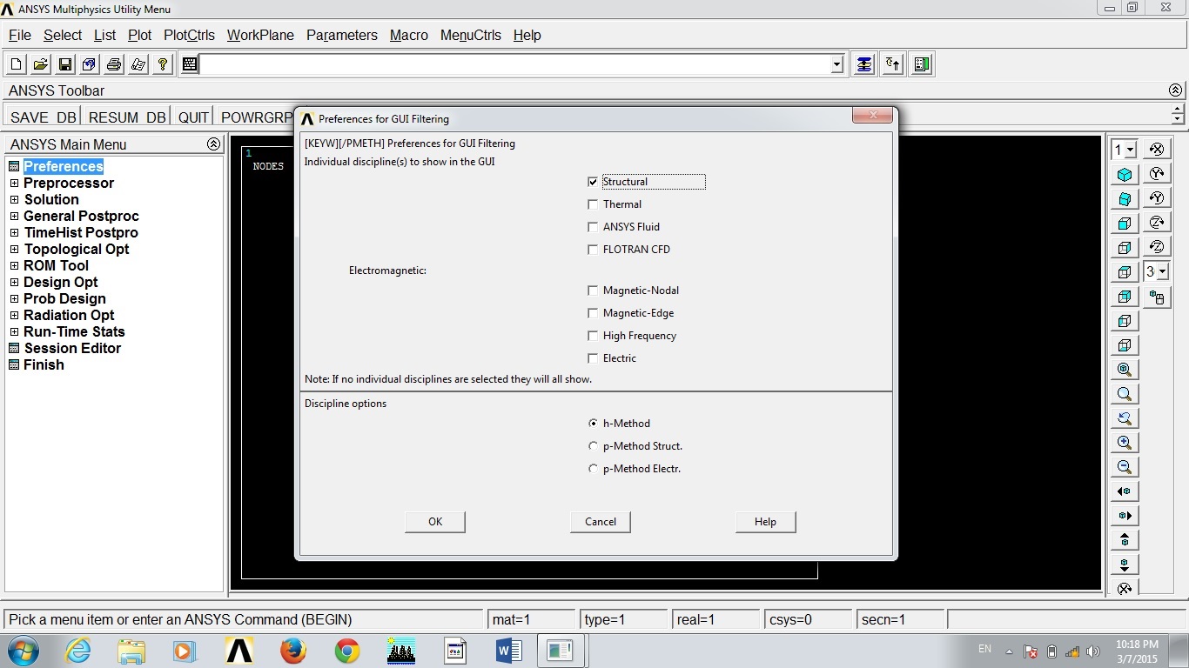Click Help in the Preferences dialog
1189x668 pixels.
click(x=766, y=522)
